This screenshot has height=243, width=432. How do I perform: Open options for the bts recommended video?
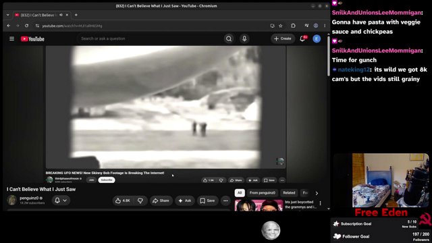(x=320, y=203)
